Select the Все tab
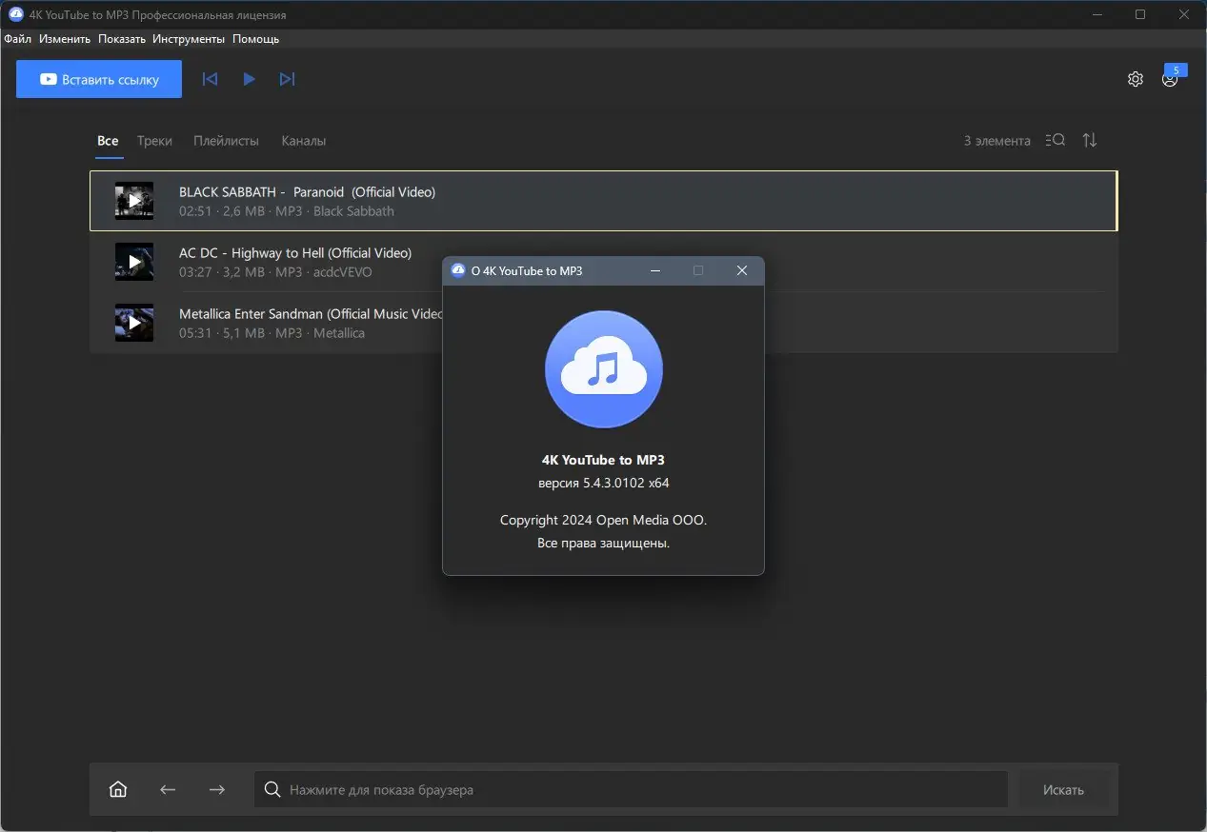 point(108,141)
